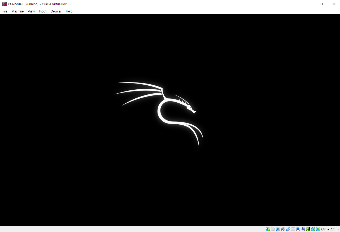Click the CPU virtualization status icon

308,229
